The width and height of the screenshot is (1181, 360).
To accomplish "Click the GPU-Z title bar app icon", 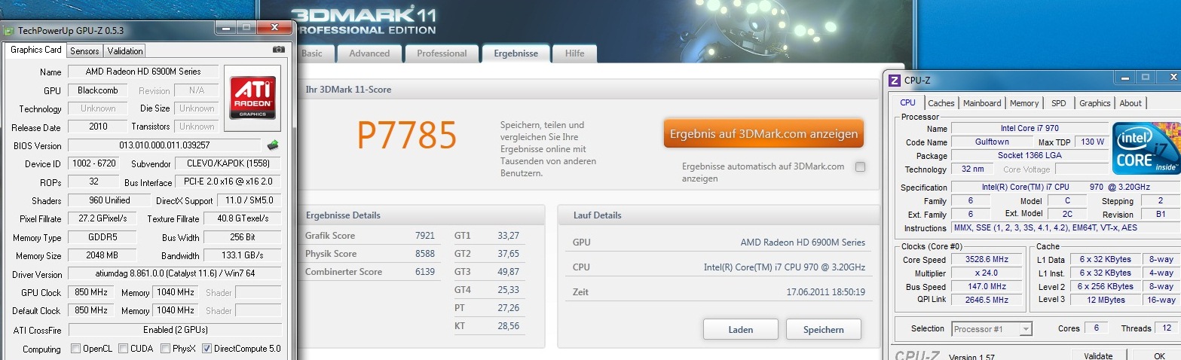I will tap(9, 31).
